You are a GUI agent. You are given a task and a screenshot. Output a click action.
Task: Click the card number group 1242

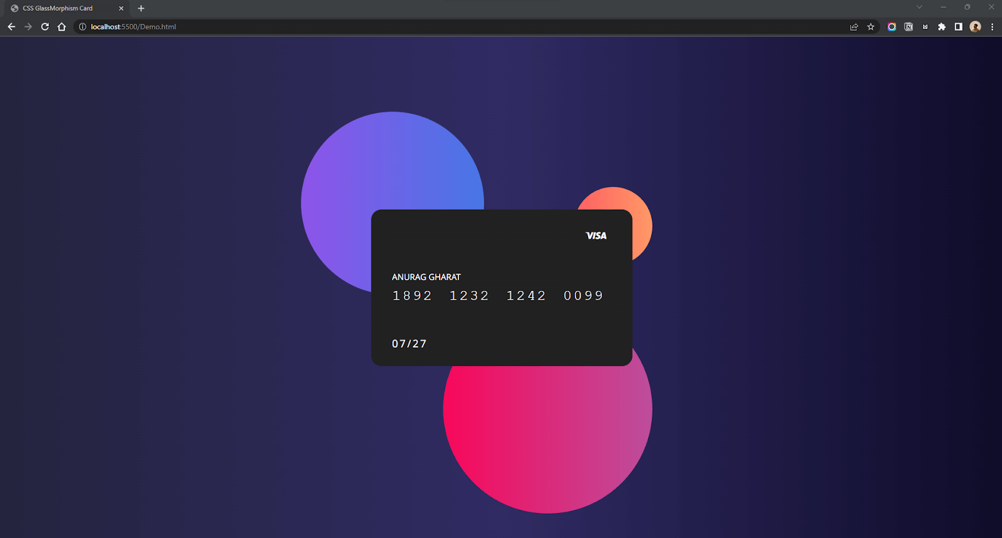click(x=526, y=296)
